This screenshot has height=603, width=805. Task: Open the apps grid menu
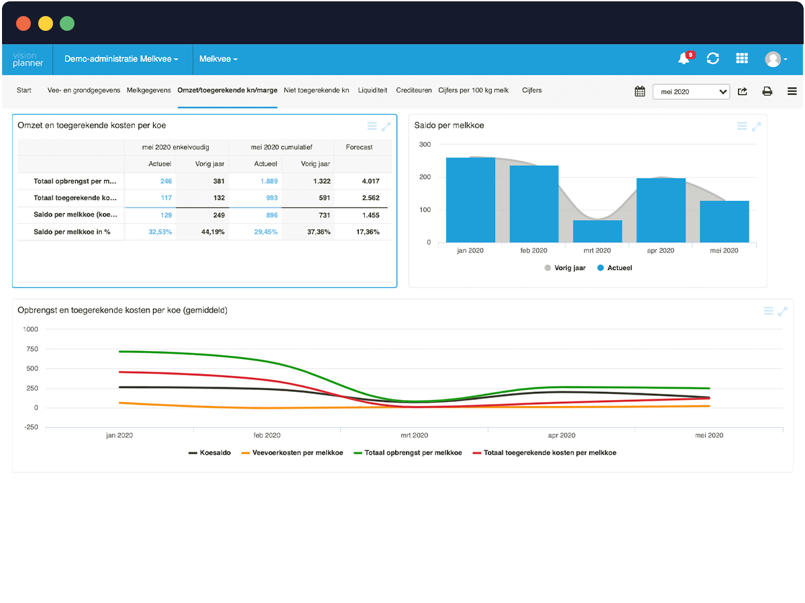[x=742, y=59]
